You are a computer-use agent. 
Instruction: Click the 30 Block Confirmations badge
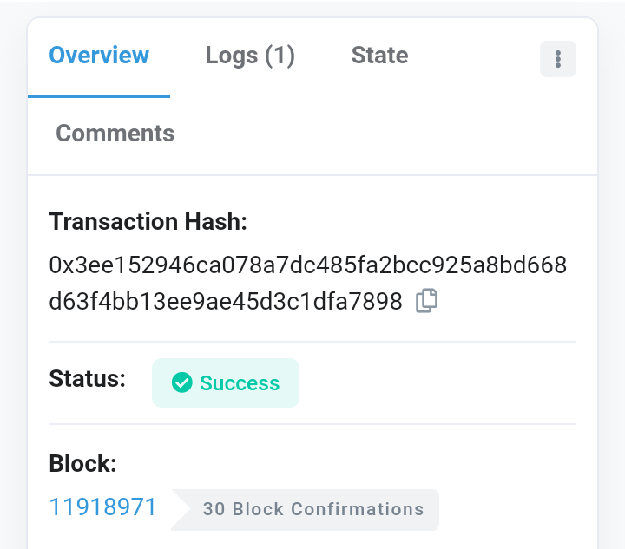coord(305,510)
